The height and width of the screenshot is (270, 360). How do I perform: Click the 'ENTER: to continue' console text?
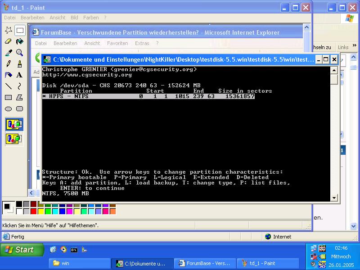[92, 188]
